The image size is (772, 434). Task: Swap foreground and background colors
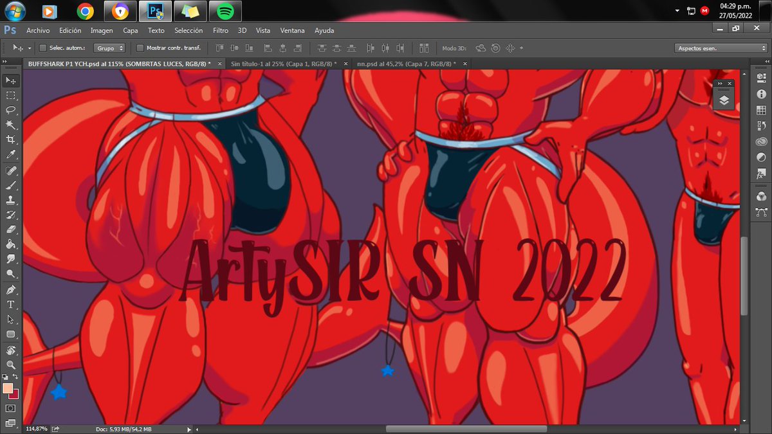15,377
